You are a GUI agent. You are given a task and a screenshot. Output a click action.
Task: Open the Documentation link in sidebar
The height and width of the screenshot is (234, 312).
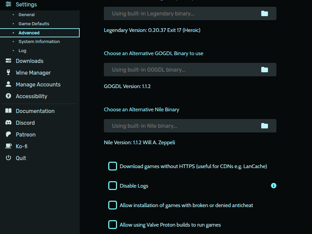[35, 111]
